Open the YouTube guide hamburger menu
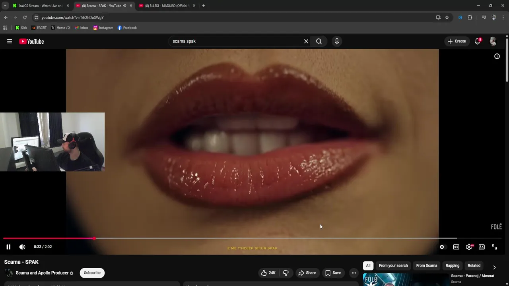Screen dimensions: 509x286 click(10, 41)
